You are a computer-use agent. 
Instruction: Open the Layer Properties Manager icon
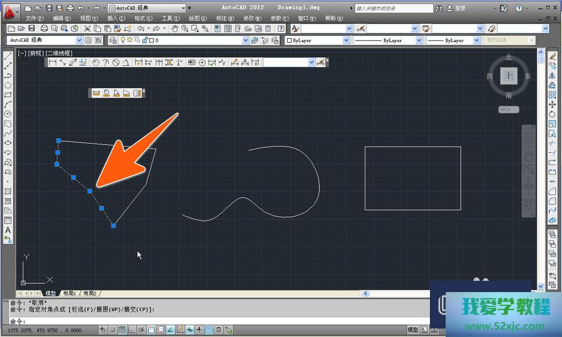click(x=113, y=40)
